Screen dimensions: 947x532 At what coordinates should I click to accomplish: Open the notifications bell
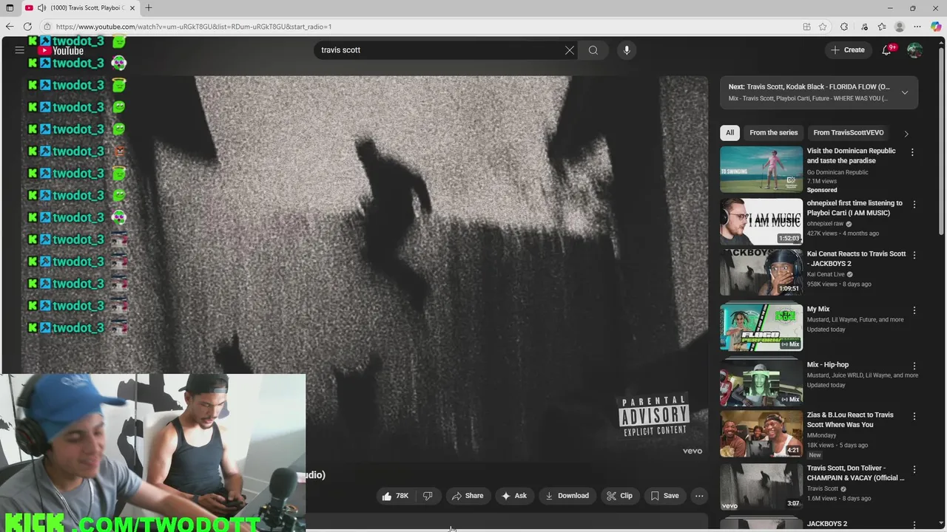tap(887, 50)
